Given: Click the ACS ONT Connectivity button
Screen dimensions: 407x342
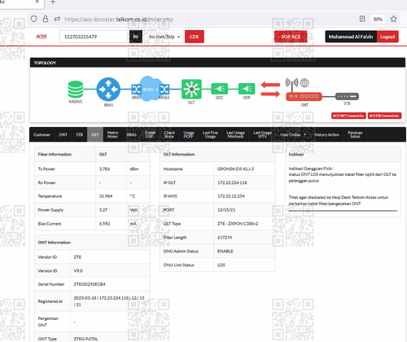Looking at the screenshot, I should tap(348, 116).
